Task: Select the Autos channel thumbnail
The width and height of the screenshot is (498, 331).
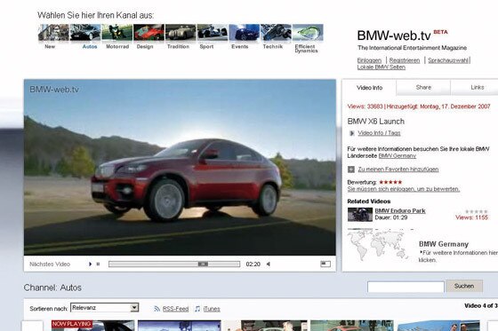Action: point(85,32)
